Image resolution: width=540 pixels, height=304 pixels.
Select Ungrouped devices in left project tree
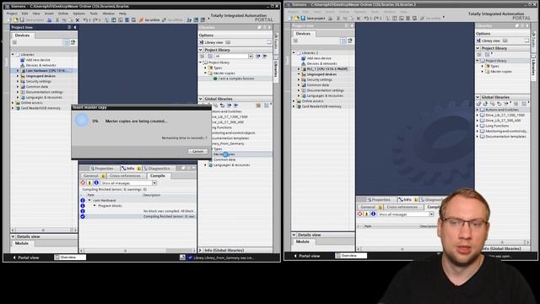click(40, 76)
